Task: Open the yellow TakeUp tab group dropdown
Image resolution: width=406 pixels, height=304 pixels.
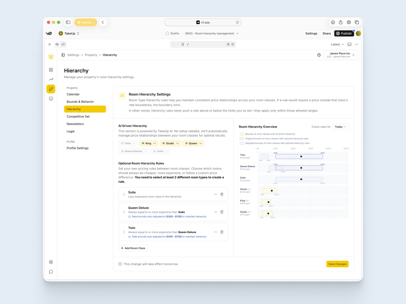Action: (x=86, y=22)
